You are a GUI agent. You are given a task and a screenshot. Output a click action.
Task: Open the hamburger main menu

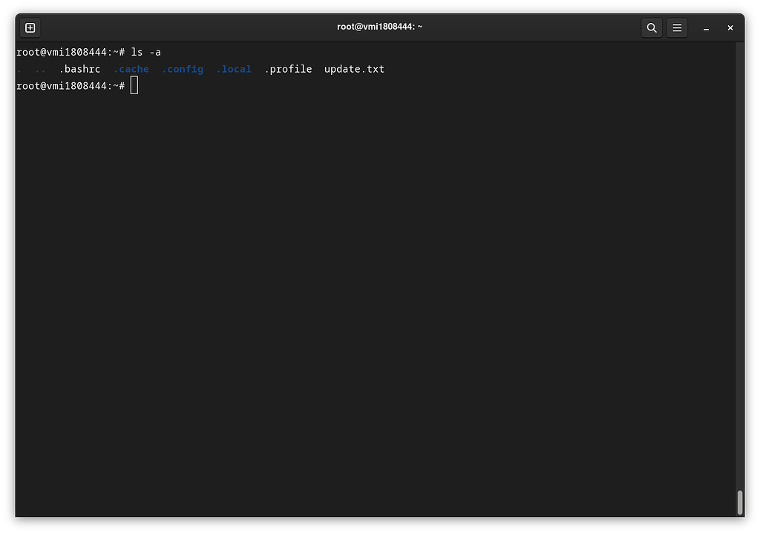tap(677, 27)
